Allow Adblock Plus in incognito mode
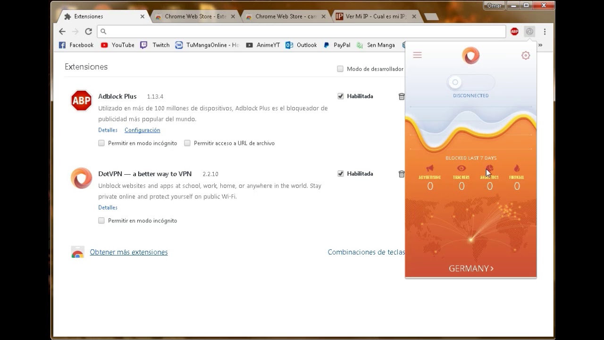The image size is (604, 340). click(101, 143)
